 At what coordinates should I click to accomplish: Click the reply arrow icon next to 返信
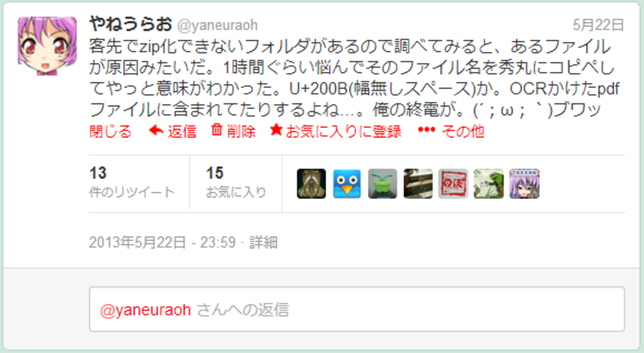point(156,131)
